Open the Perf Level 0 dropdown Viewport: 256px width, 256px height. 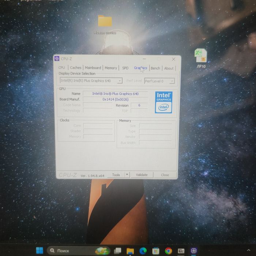[159, 81]
